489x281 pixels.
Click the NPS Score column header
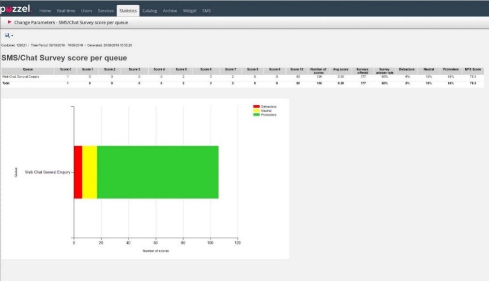point(473,70)
